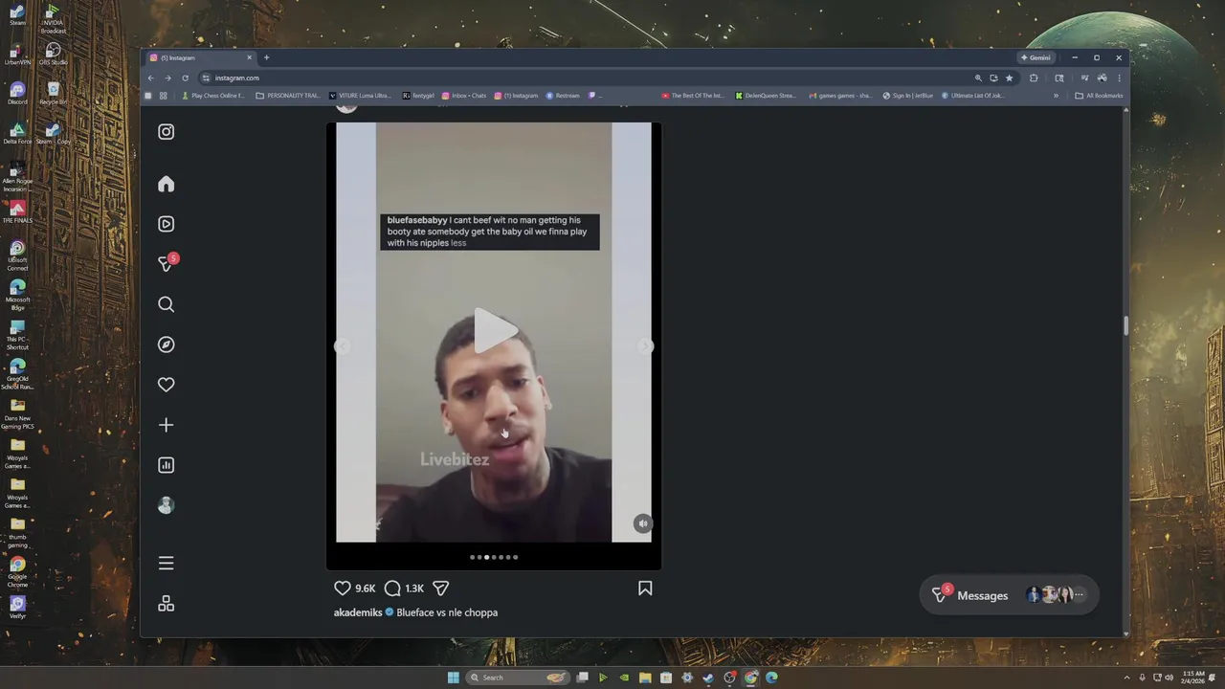
Task: Open the Dashboard insights chart icon
Action: [x=166, y=465]
